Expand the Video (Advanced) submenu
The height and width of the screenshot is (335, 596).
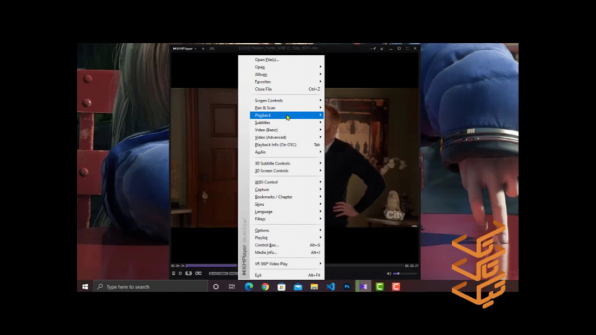[287, 138]
